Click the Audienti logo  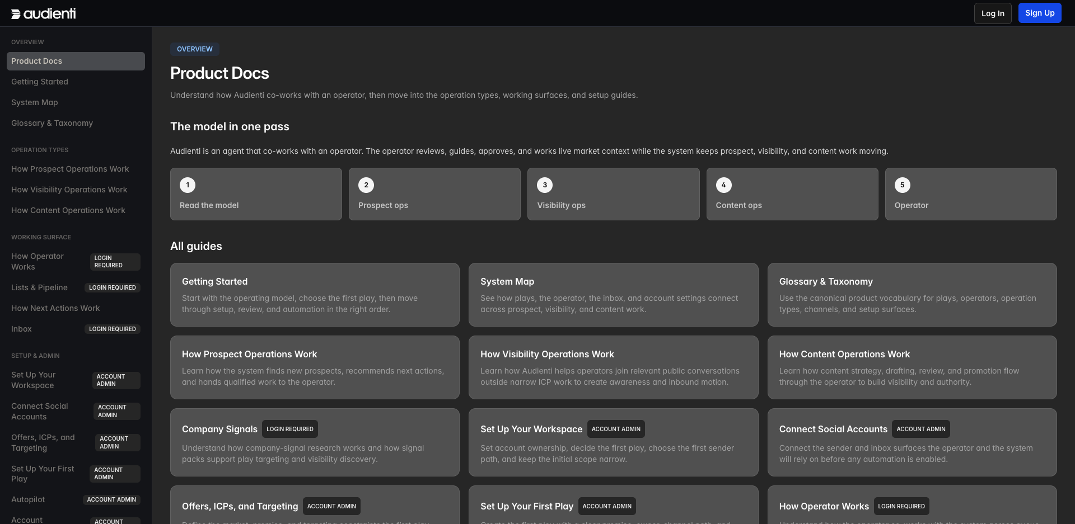pyautogui.click(x=43, y=13)
